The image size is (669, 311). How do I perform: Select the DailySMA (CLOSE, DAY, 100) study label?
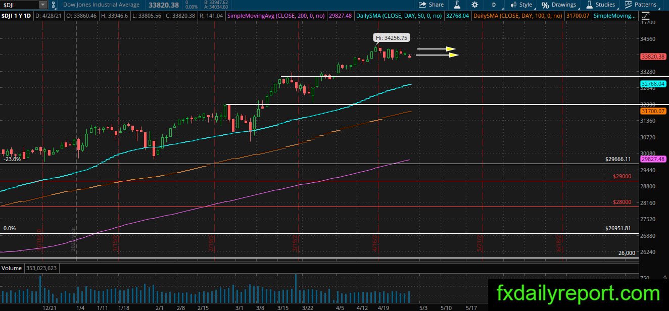pos(519,16)
